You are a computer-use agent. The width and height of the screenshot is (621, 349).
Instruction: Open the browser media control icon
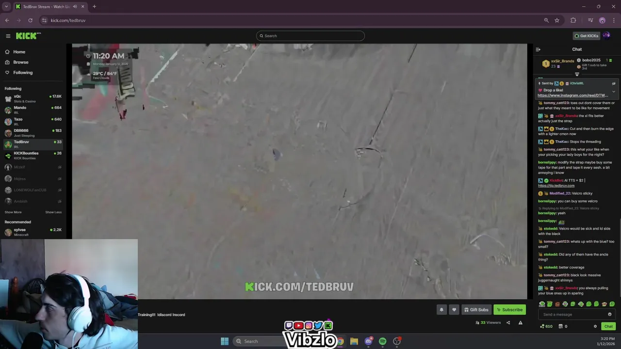(x=590, y=20)
